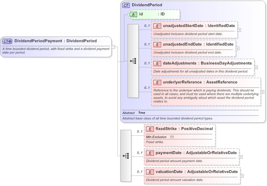Viewport: 267px width, 186px height.
Task: Click the CT icon of DividendPeriod
Action: click(126, 5)
